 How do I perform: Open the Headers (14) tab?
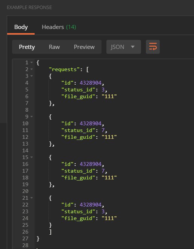(59, 27)
